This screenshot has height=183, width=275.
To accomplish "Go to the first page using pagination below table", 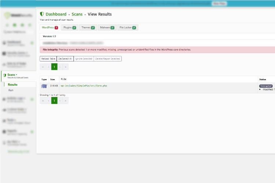I will 43,101.
